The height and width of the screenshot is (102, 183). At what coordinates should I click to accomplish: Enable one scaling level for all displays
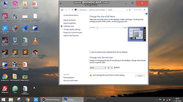90,52
